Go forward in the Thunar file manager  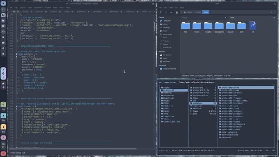pos(166,12)
